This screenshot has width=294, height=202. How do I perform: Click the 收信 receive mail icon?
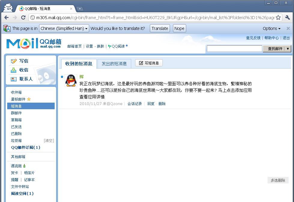click(x=14, y=70)
